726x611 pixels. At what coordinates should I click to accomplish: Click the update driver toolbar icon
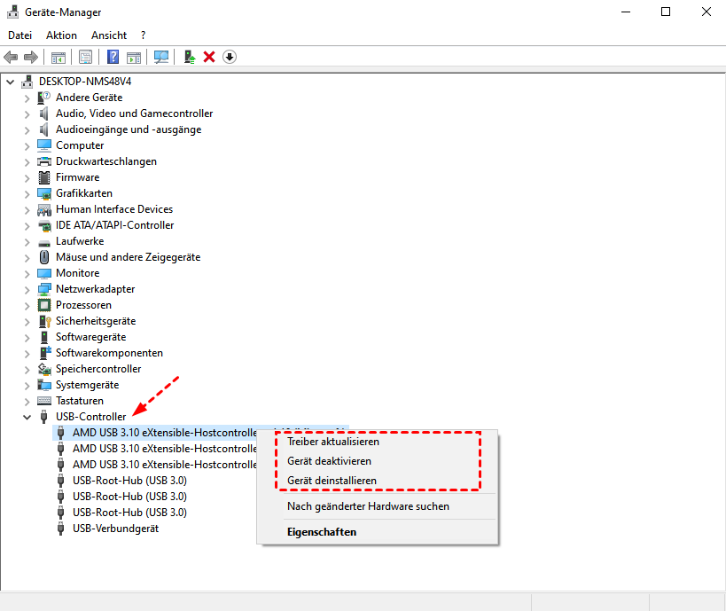(x=189, y=57)
